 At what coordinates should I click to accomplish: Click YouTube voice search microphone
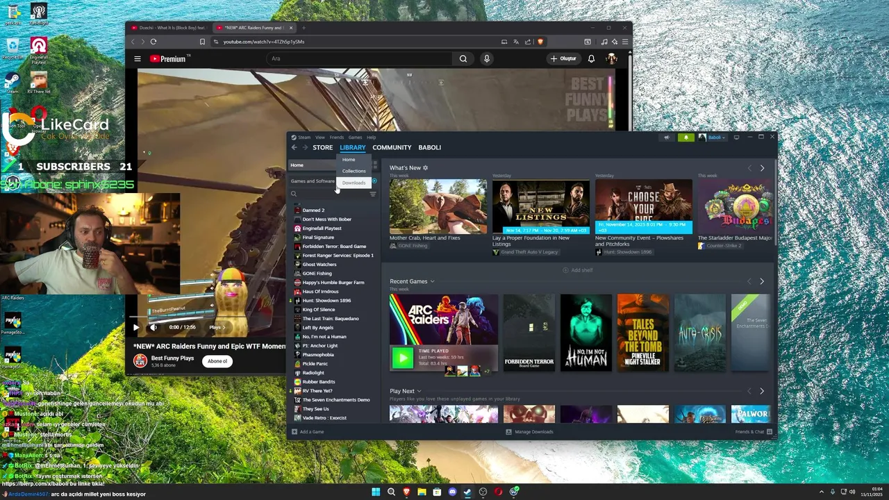click(487, 59)
